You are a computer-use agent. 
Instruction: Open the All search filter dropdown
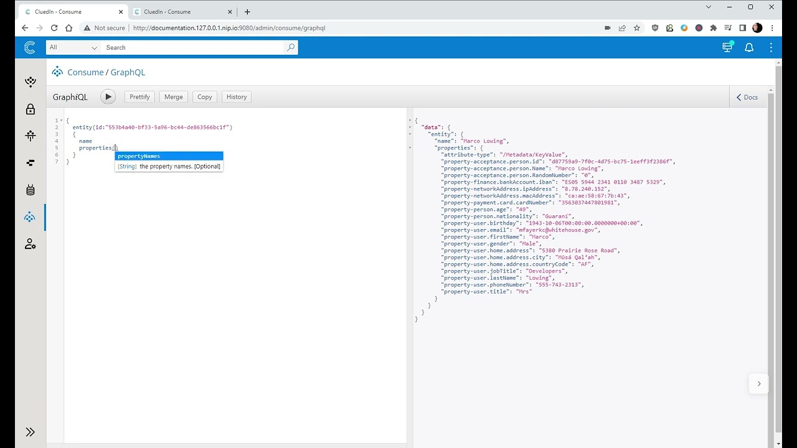[73, 47]
